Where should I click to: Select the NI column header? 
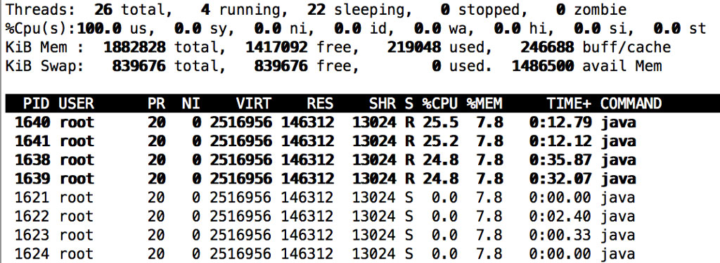click(192, 103)
